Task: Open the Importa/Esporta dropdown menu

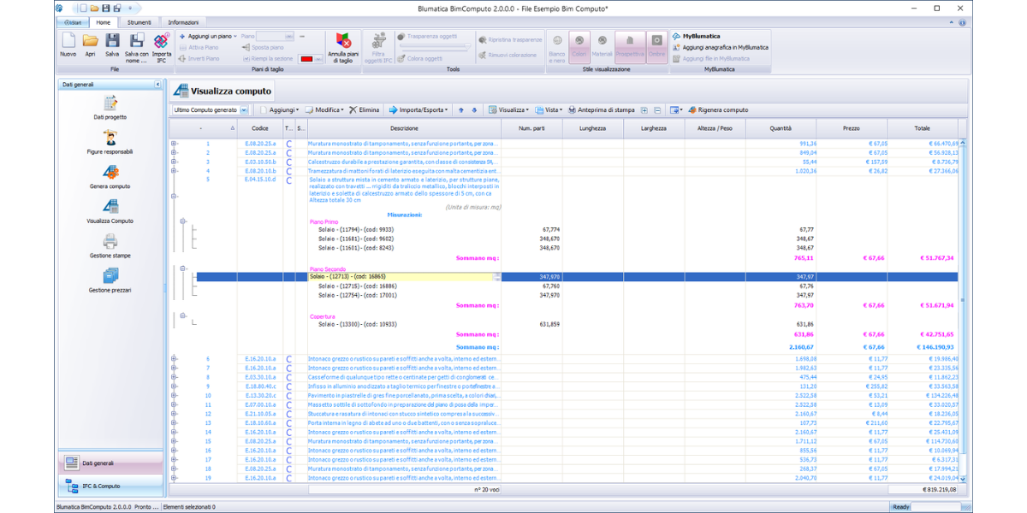Action: pos(419,110)
